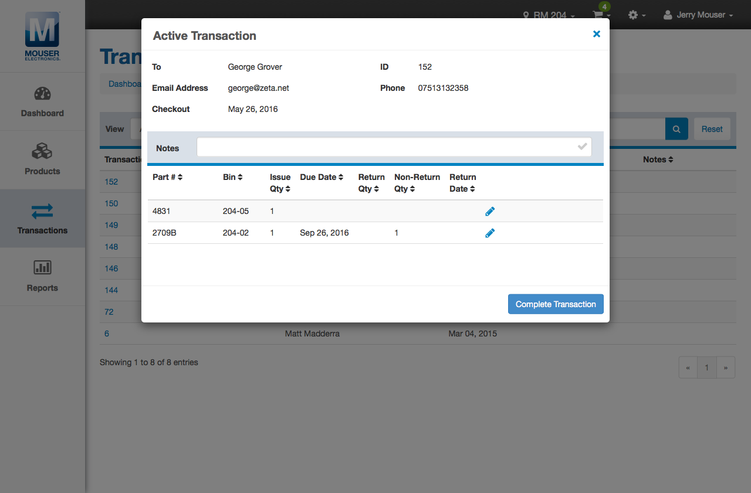Open the RM 204 location dropdown
The height and width of the screenshot is (493, 751).
pyautogui.click(x=548, y=15)
